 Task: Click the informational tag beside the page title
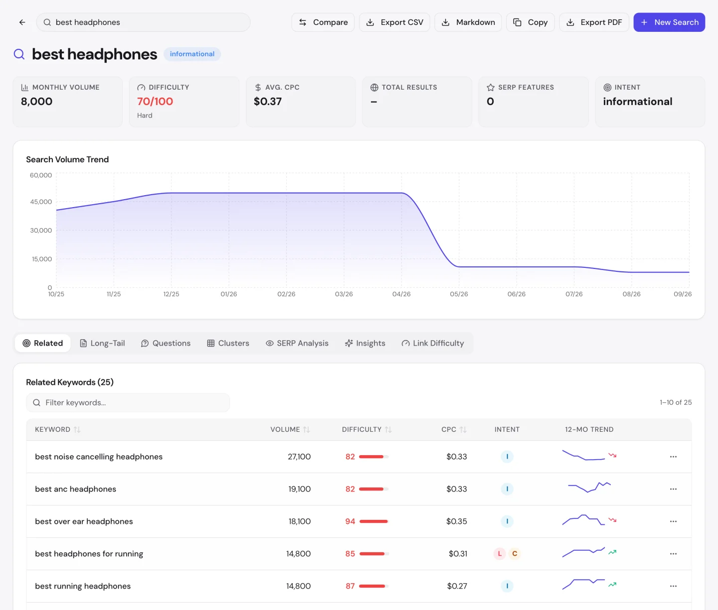192,54
